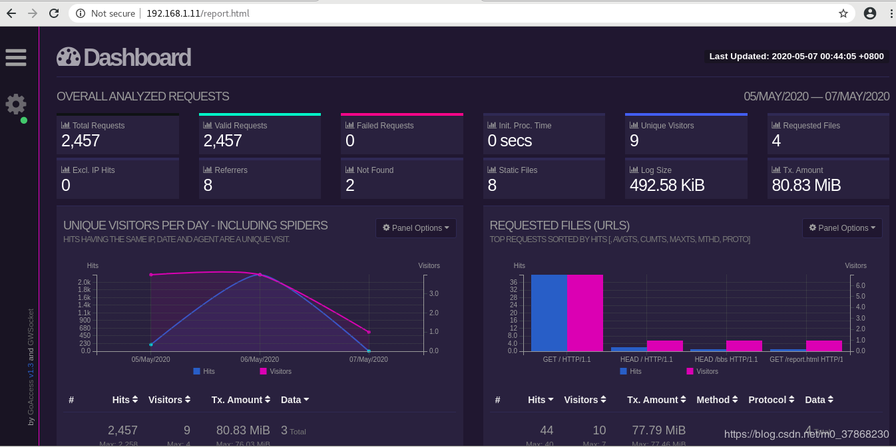Sort Unique Visitors table by Tx. Amount

[241, 400]
